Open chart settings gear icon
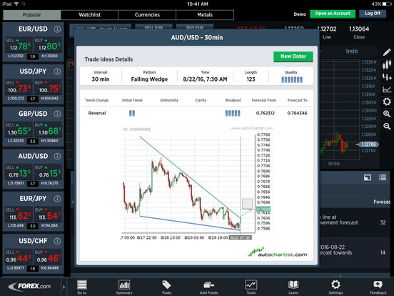Screen dimensions: 394x296 387,102
